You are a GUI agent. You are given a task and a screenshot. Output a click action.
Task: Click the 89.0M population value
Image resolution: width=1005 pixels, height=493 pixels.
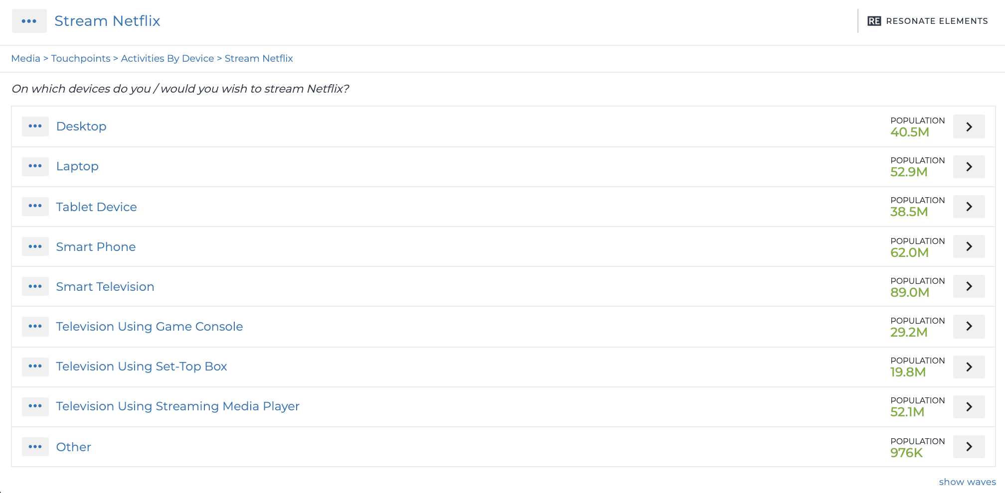(x=910, y=292)
